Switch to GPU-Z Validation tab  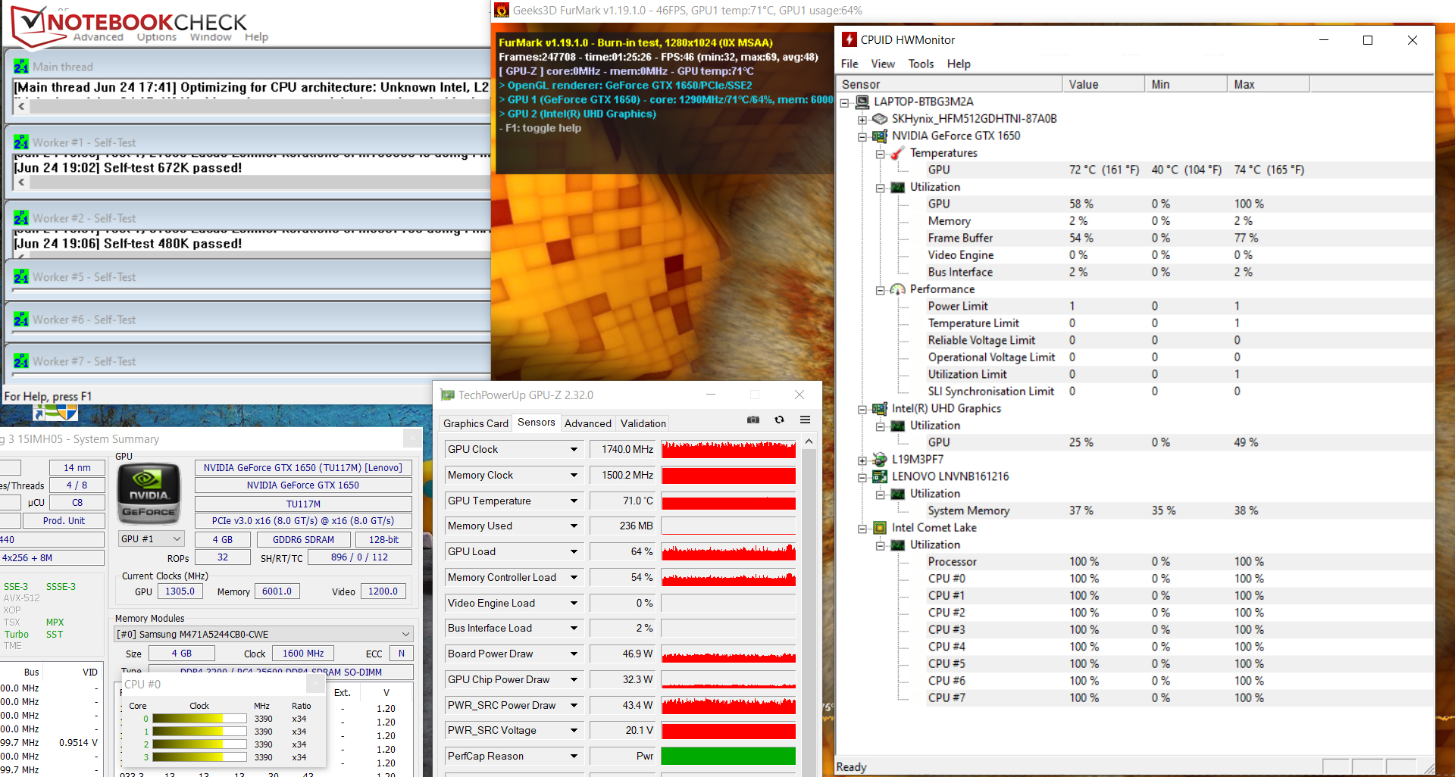coord(643,423)
